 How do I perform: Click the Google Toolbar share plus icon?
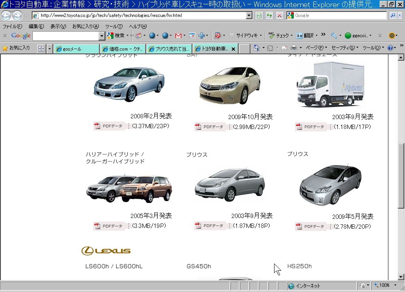point(201,36)
